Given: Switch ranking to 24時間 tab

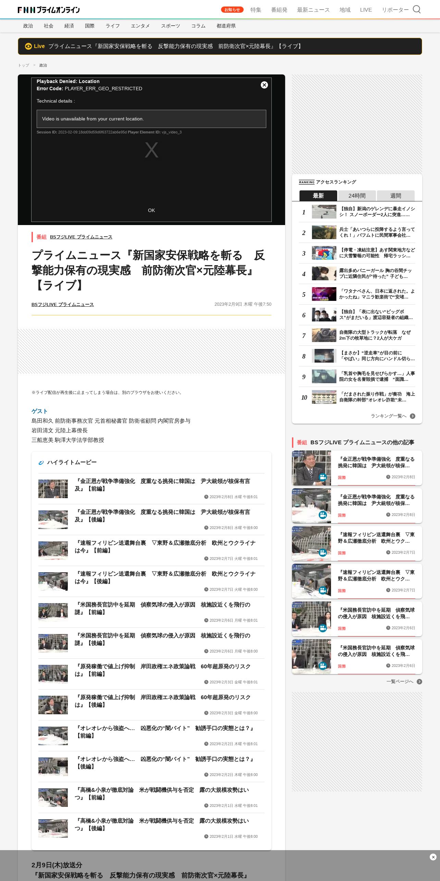Looking at the screenshot, I should (357, 196).
